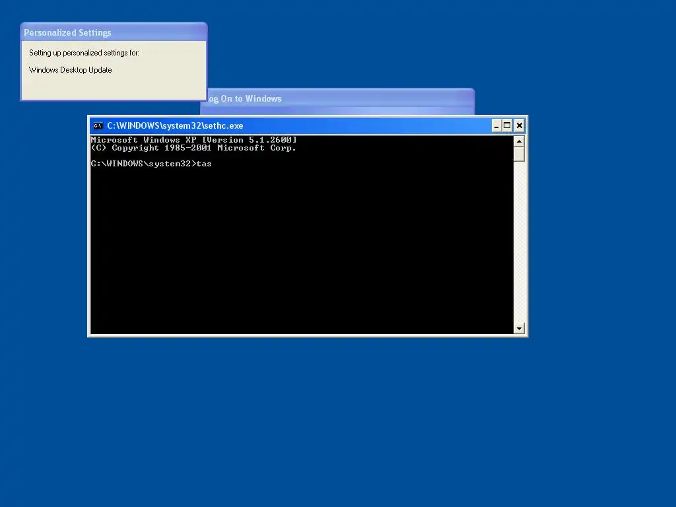This screenshot has width=676, height=507.
Task: Click the console scrollbar down arrow
Action: point(519,329)
